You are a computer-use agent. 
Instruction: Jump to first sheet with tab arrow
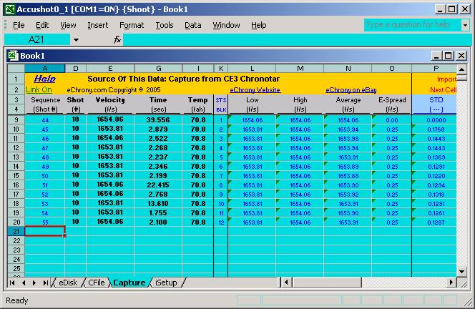13,283
